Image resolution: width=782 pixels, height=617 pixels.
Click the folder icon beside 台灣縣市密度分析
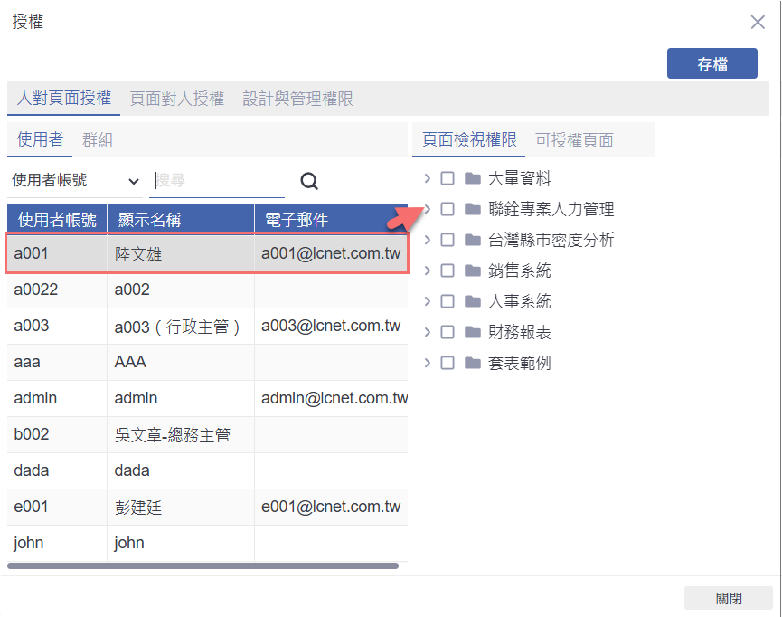click(x=472, y=240)
